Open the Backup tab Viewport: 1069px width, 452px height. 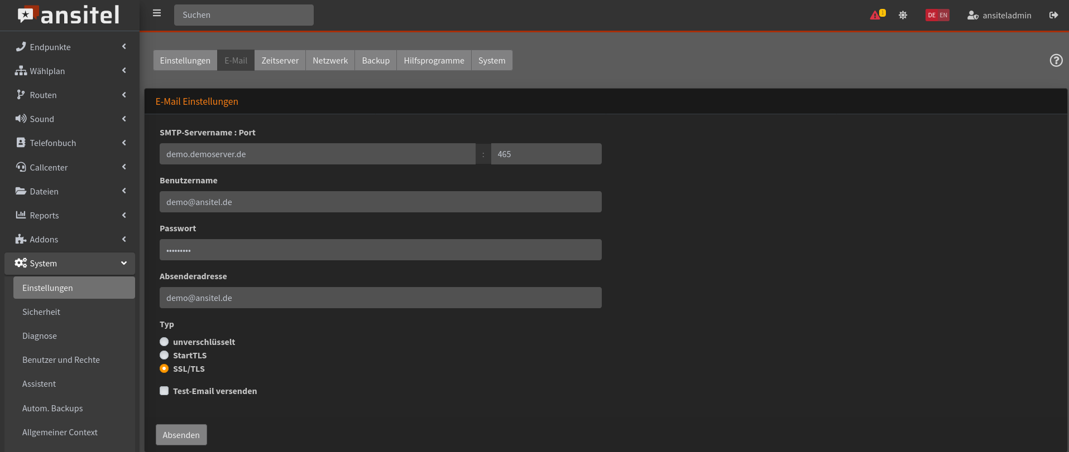click(x=375, y=60)
